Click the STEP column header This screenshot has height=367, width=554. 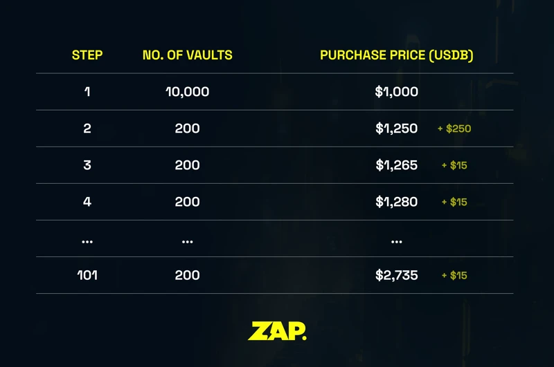87,55
